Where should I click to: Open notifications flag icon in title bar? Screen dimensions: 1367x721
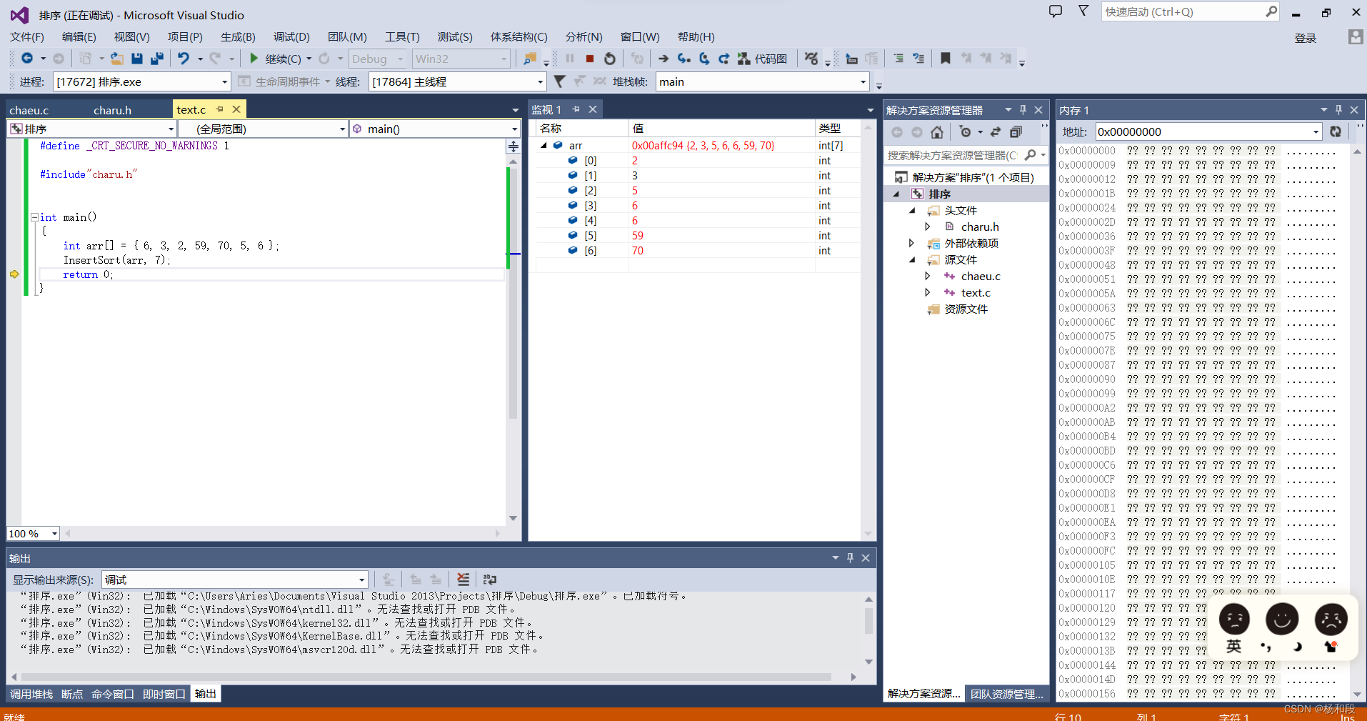[1083, 11]
